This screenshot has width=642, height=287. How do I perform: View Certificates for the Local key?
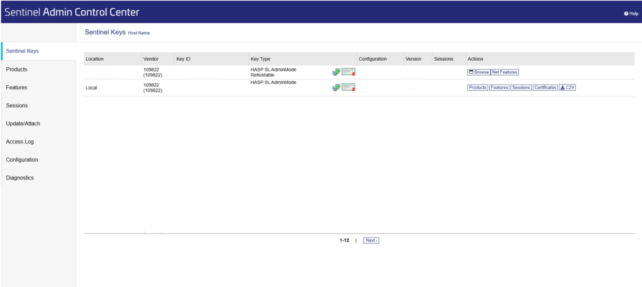(x=545, y=88)
